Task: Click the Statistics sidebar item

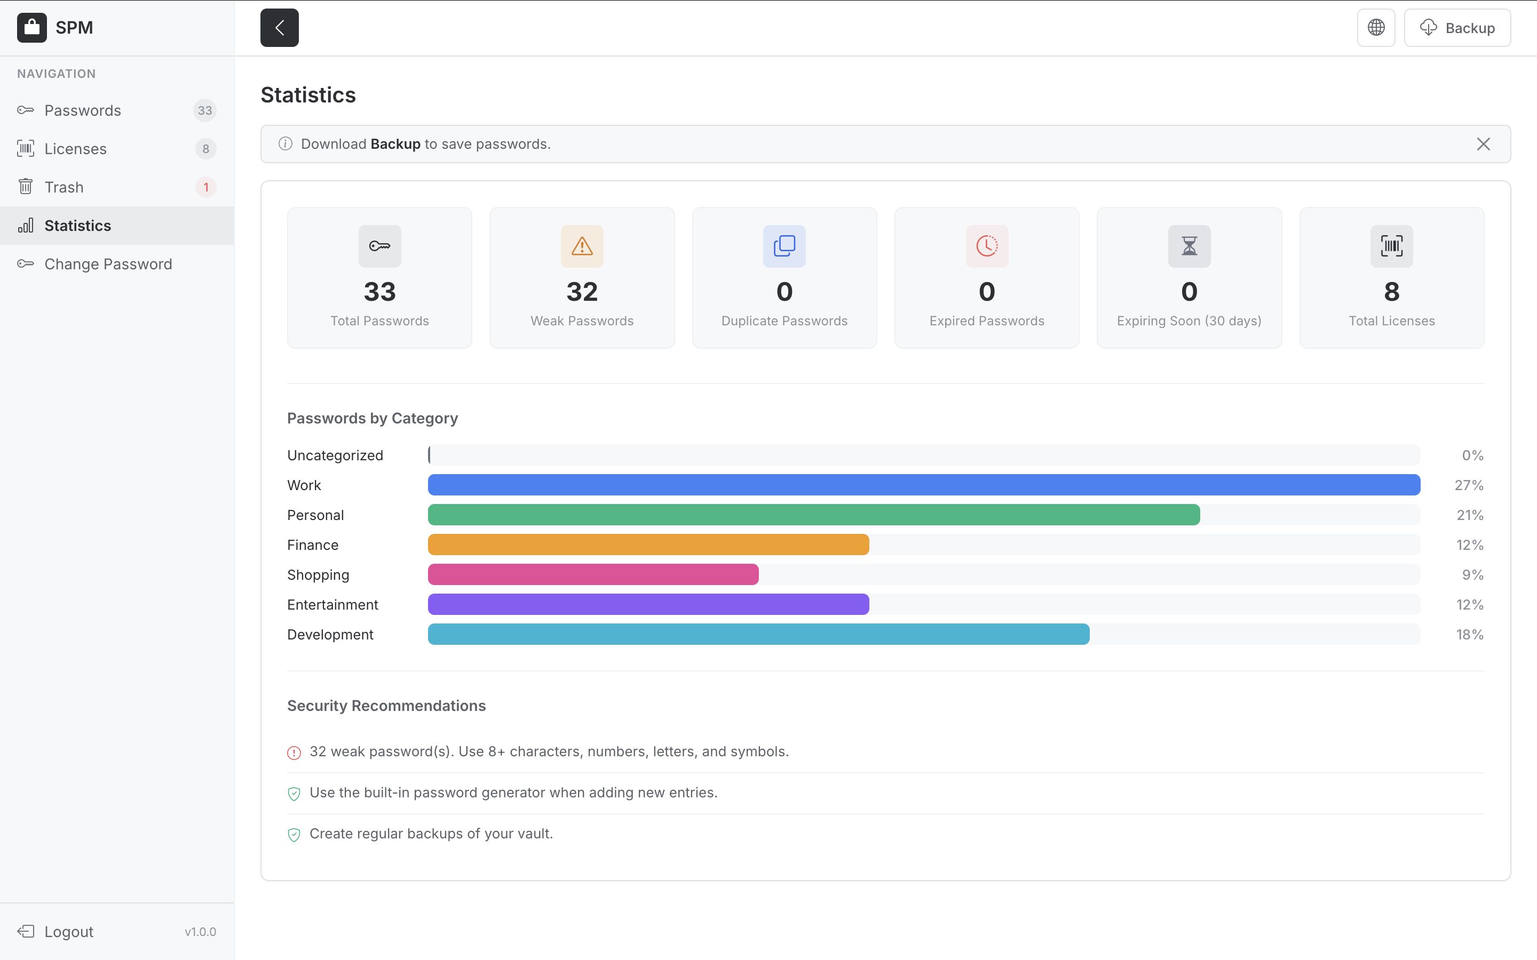Action: click(x=77, y=226)
